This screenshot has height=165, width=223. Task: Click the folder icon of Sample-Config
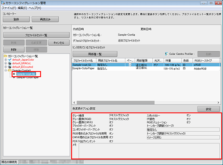pos(10,70)
